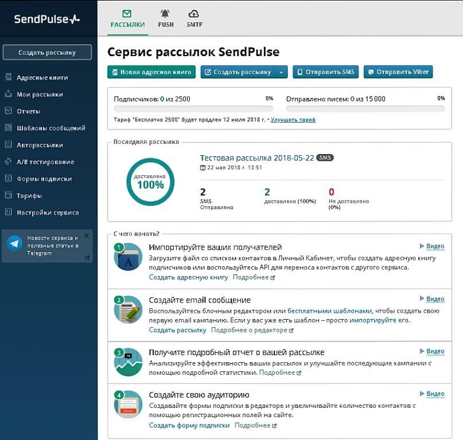The width and height of the screenshot is (463, 440).
Task: Click the calendar icon beside 22 мая 2018
Action: pos(203,168)
